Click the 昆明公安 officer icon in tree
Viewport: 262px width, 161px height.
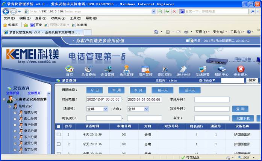tap(15, 106)
